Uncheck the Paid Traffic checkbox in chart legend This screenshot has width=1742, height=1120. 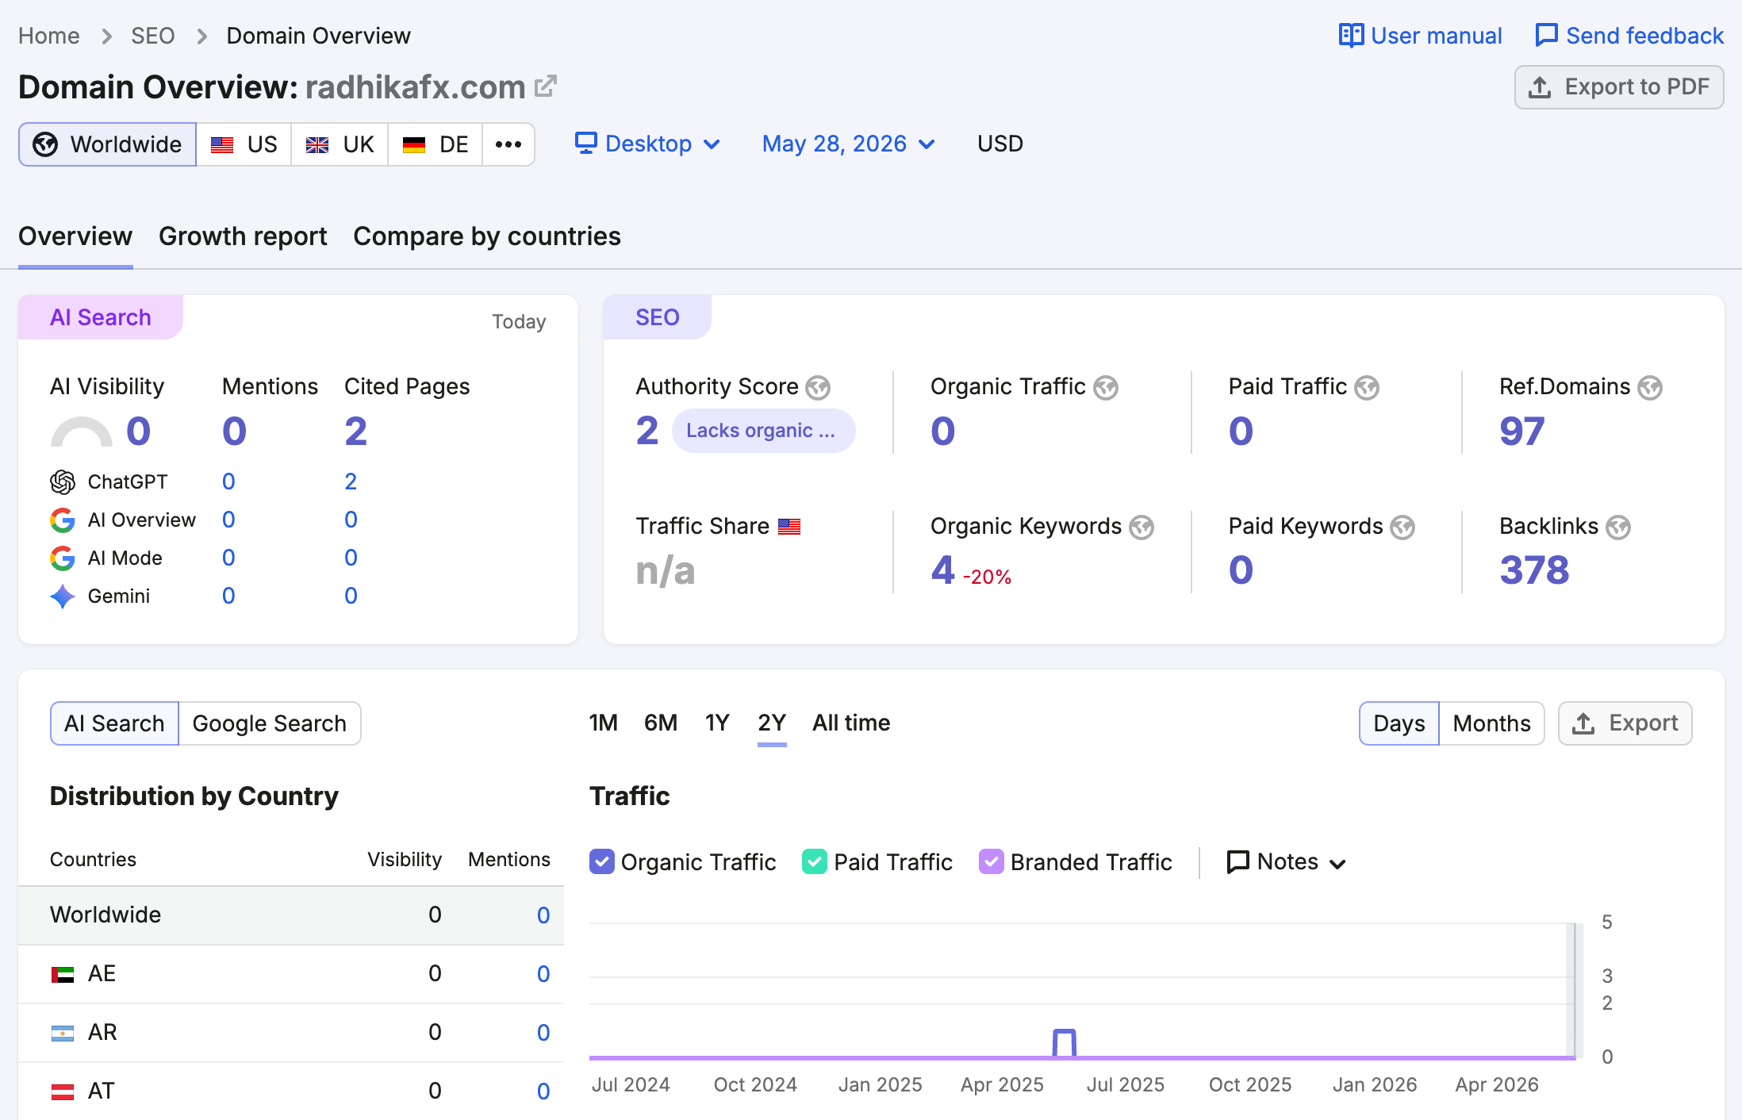click(815, 862)
